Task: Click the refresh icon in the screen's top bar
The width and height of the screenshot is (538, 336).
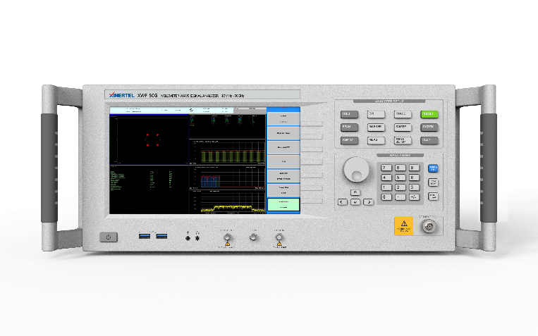Action: point(192,110)
